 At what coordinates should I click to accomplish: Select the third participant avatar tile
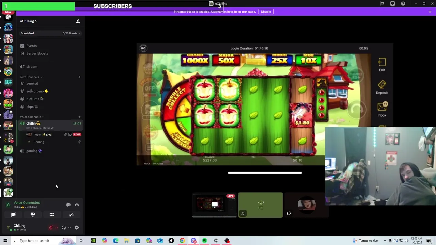tap(306, 205)
